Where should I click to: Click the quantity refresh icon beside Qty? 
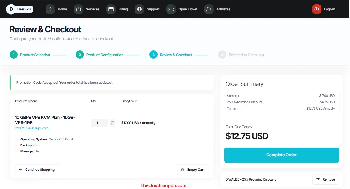pyautogui.click(x=112, y=123)
